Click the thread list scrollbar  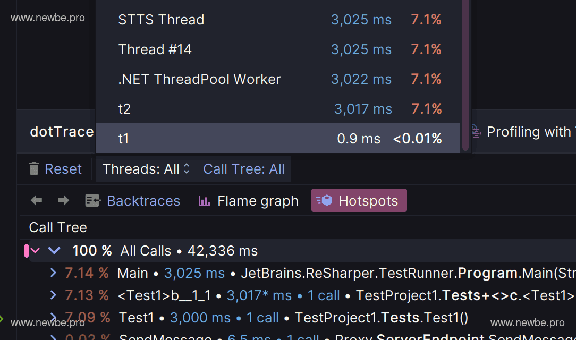[x=465, y=74]
